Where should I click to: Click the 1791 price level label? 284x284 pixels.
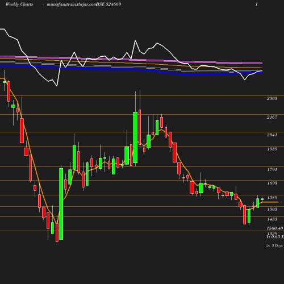click(272, 169)
